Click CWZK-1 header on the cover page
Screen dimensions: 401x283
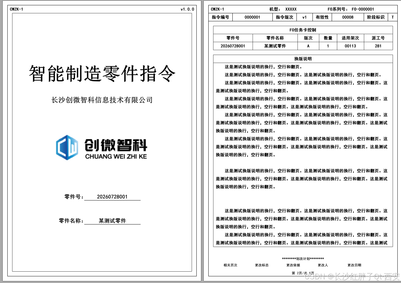17,9
